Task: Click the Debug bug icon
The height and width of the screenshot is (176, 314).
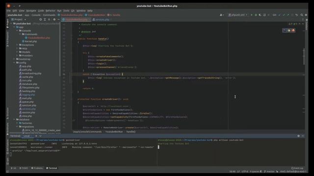Action: point(256,15)
